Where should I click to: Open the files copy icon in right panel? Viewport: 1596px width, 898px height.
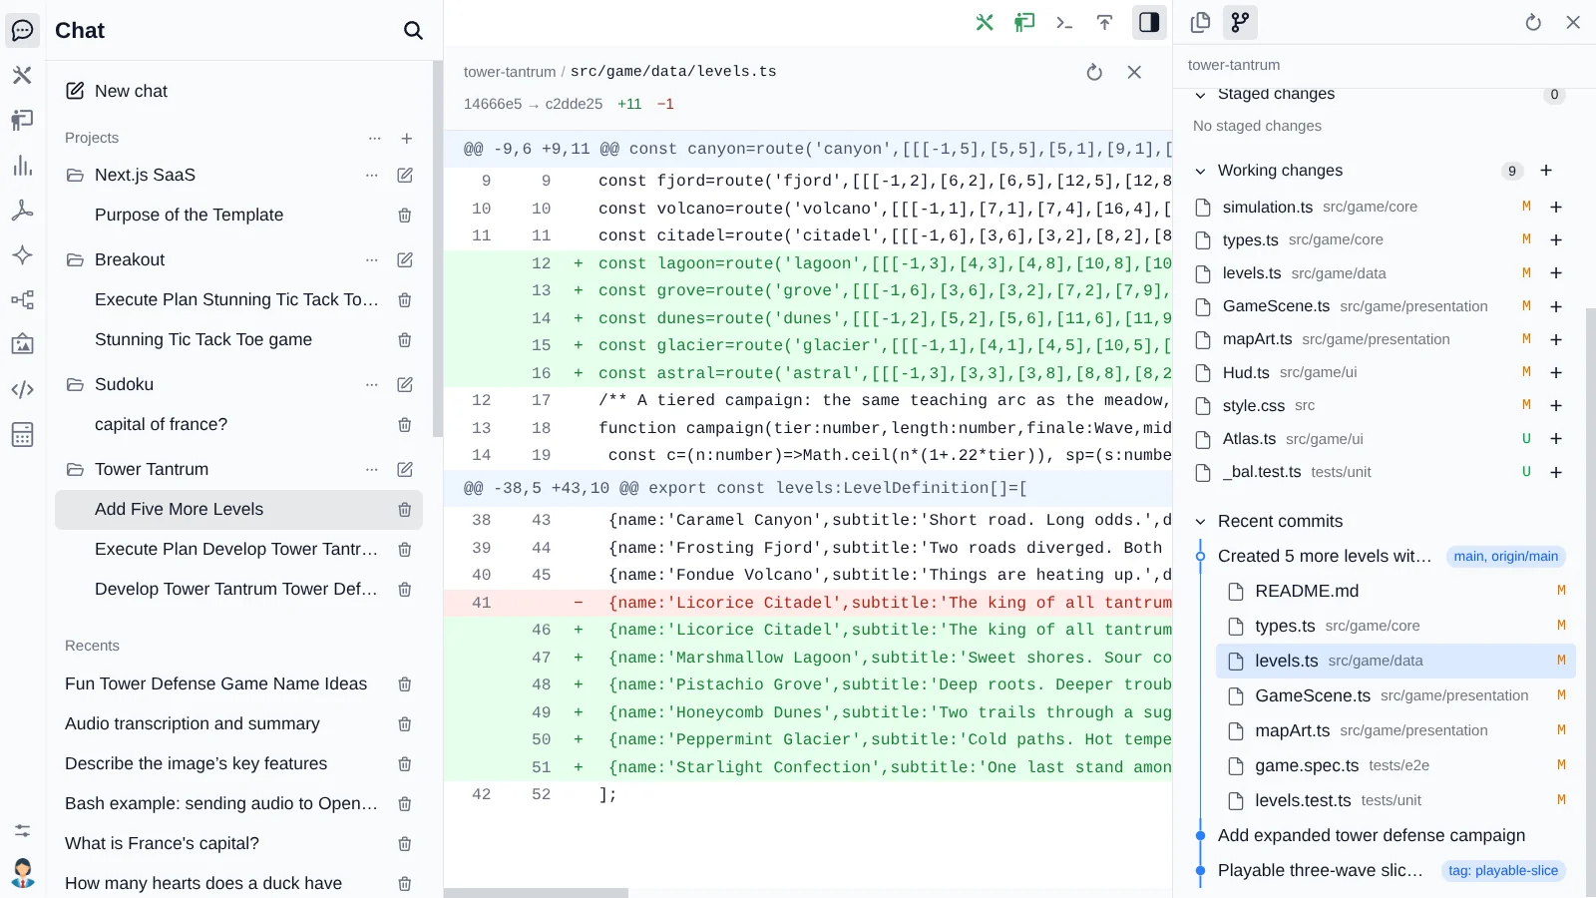coord(1200,22)
